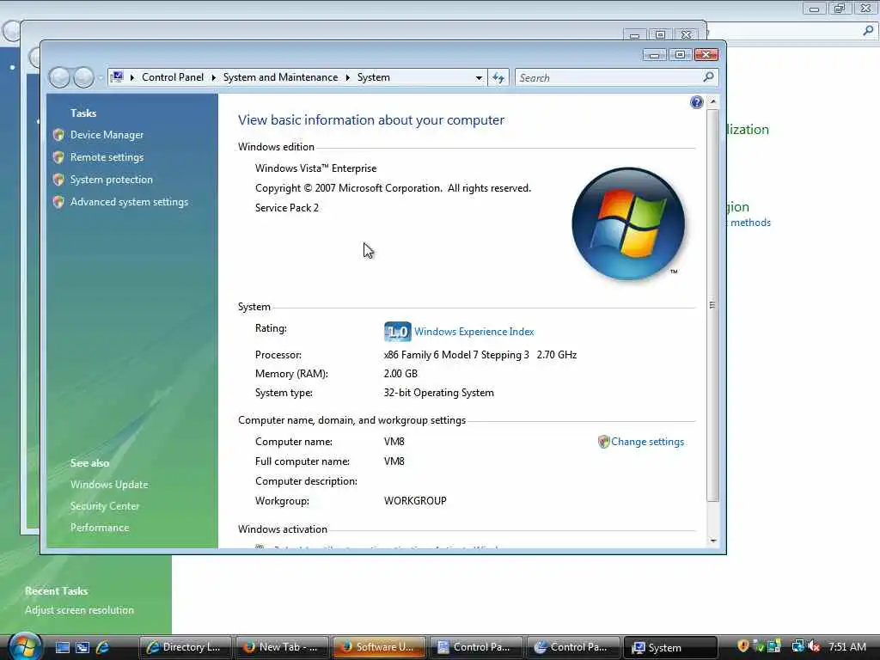The width and height of the screenshot is (880, 660).
Task: Open Remote settings link
Action: (x=107, y=157)
